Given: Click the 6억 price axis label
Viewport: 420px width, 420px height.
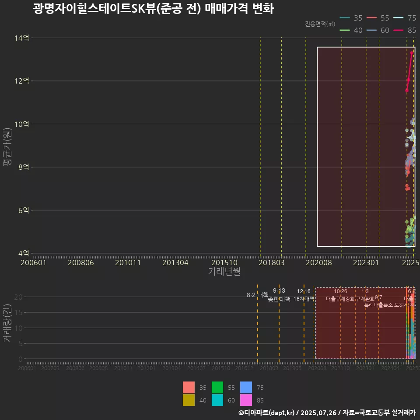Looking at the screenshot, I should click(24, 210).
